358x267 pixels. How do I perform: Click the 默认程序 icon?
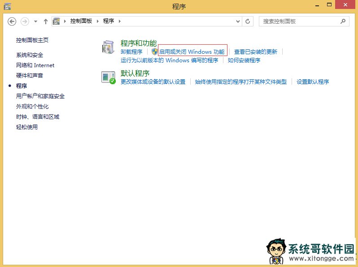[109, 78]
